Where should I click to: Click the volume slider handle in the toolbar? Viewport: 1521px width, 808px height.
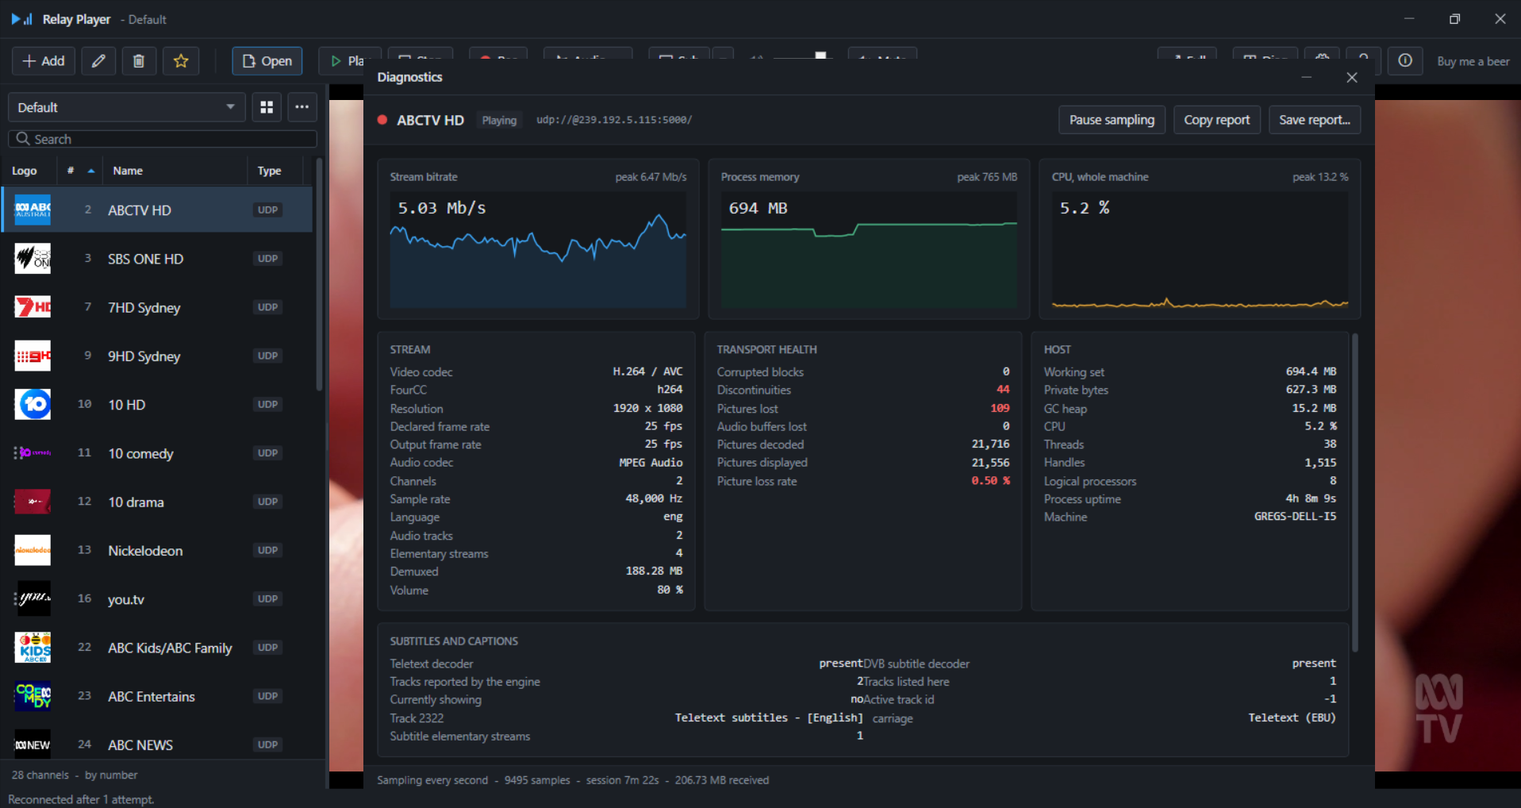pyautogui.click(x=820, y=56)
